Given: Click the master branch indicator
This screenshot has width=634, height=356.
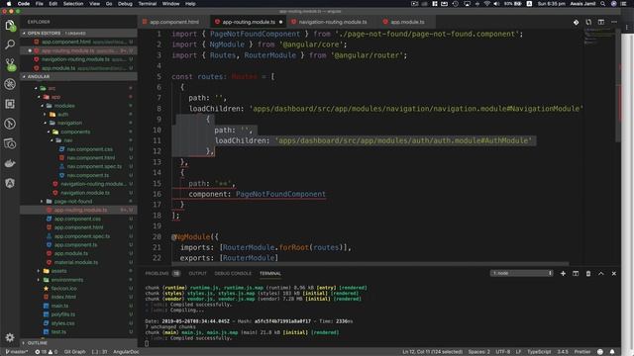Looking at the screenshot, I should tap(16, 352).
